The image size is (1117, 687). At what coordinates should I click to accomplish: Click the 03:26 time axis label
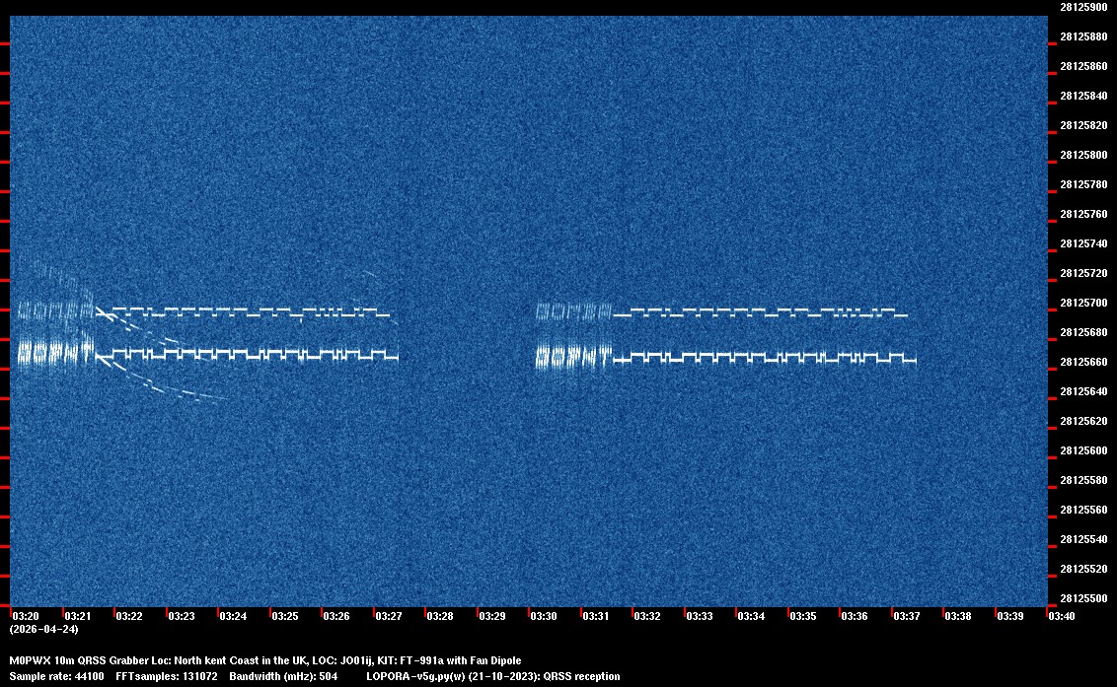[336, 616]
